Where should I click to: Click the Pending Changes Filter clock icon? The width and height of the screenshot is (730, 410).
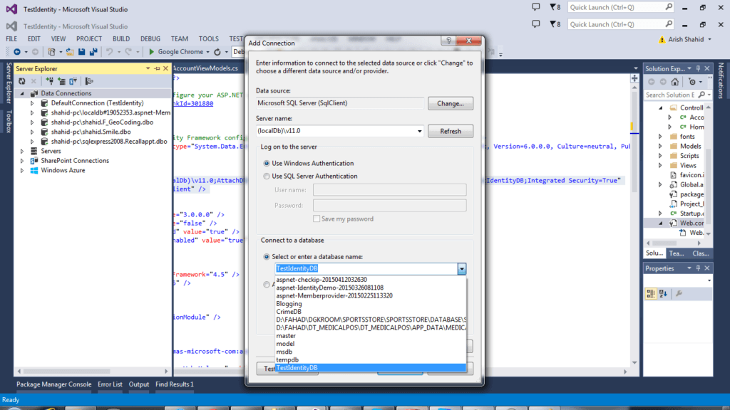(x=692, y=82)
